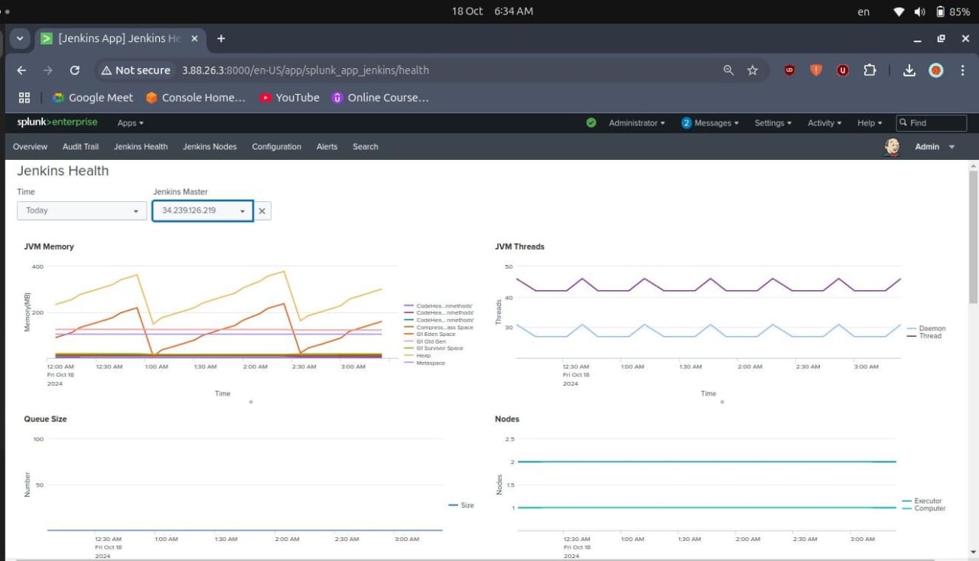
Task: Switch to the Audit Trail tab
Action: click(x=80, y=147)
